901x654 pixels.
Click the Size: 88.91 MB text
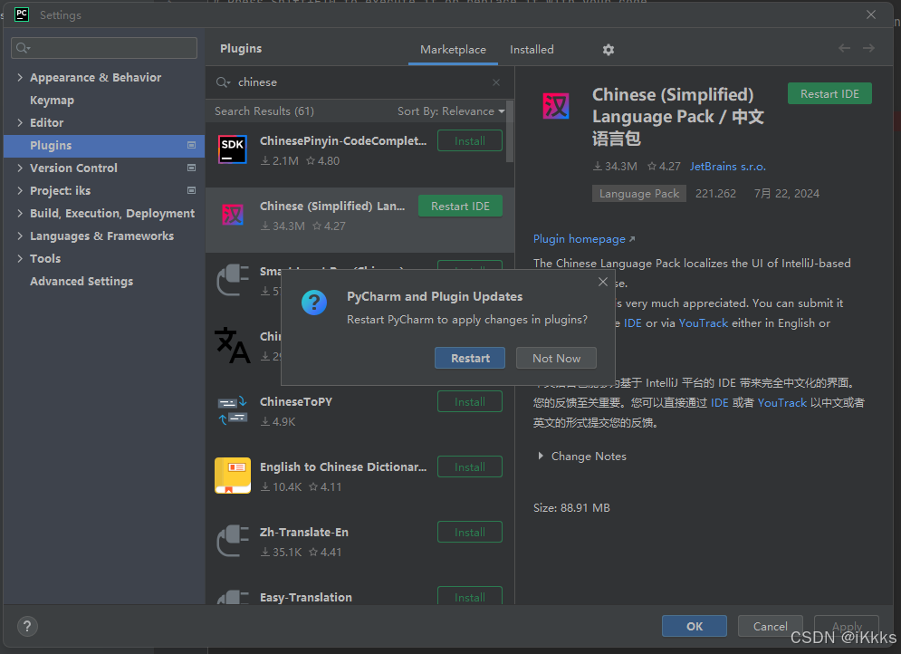coord(571,507)
